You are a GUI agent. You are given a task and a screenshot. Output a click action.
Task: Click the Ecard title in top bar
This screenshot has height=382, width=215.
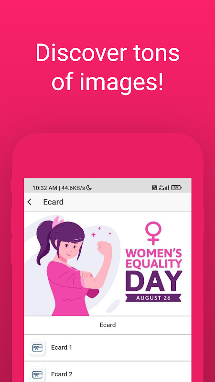[x=54, y=202]
